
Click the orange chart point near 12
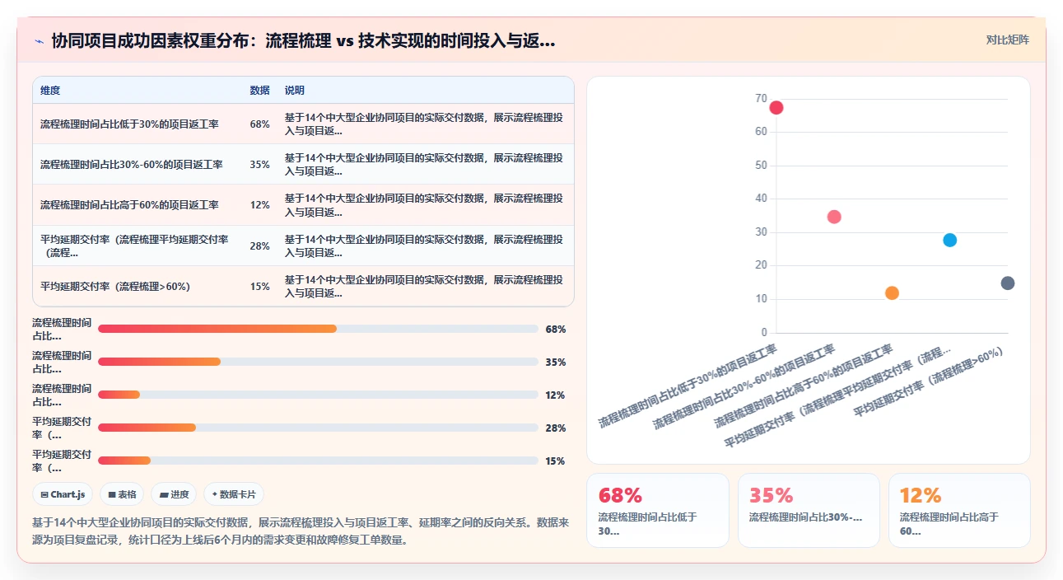click(x=892, y=292)
